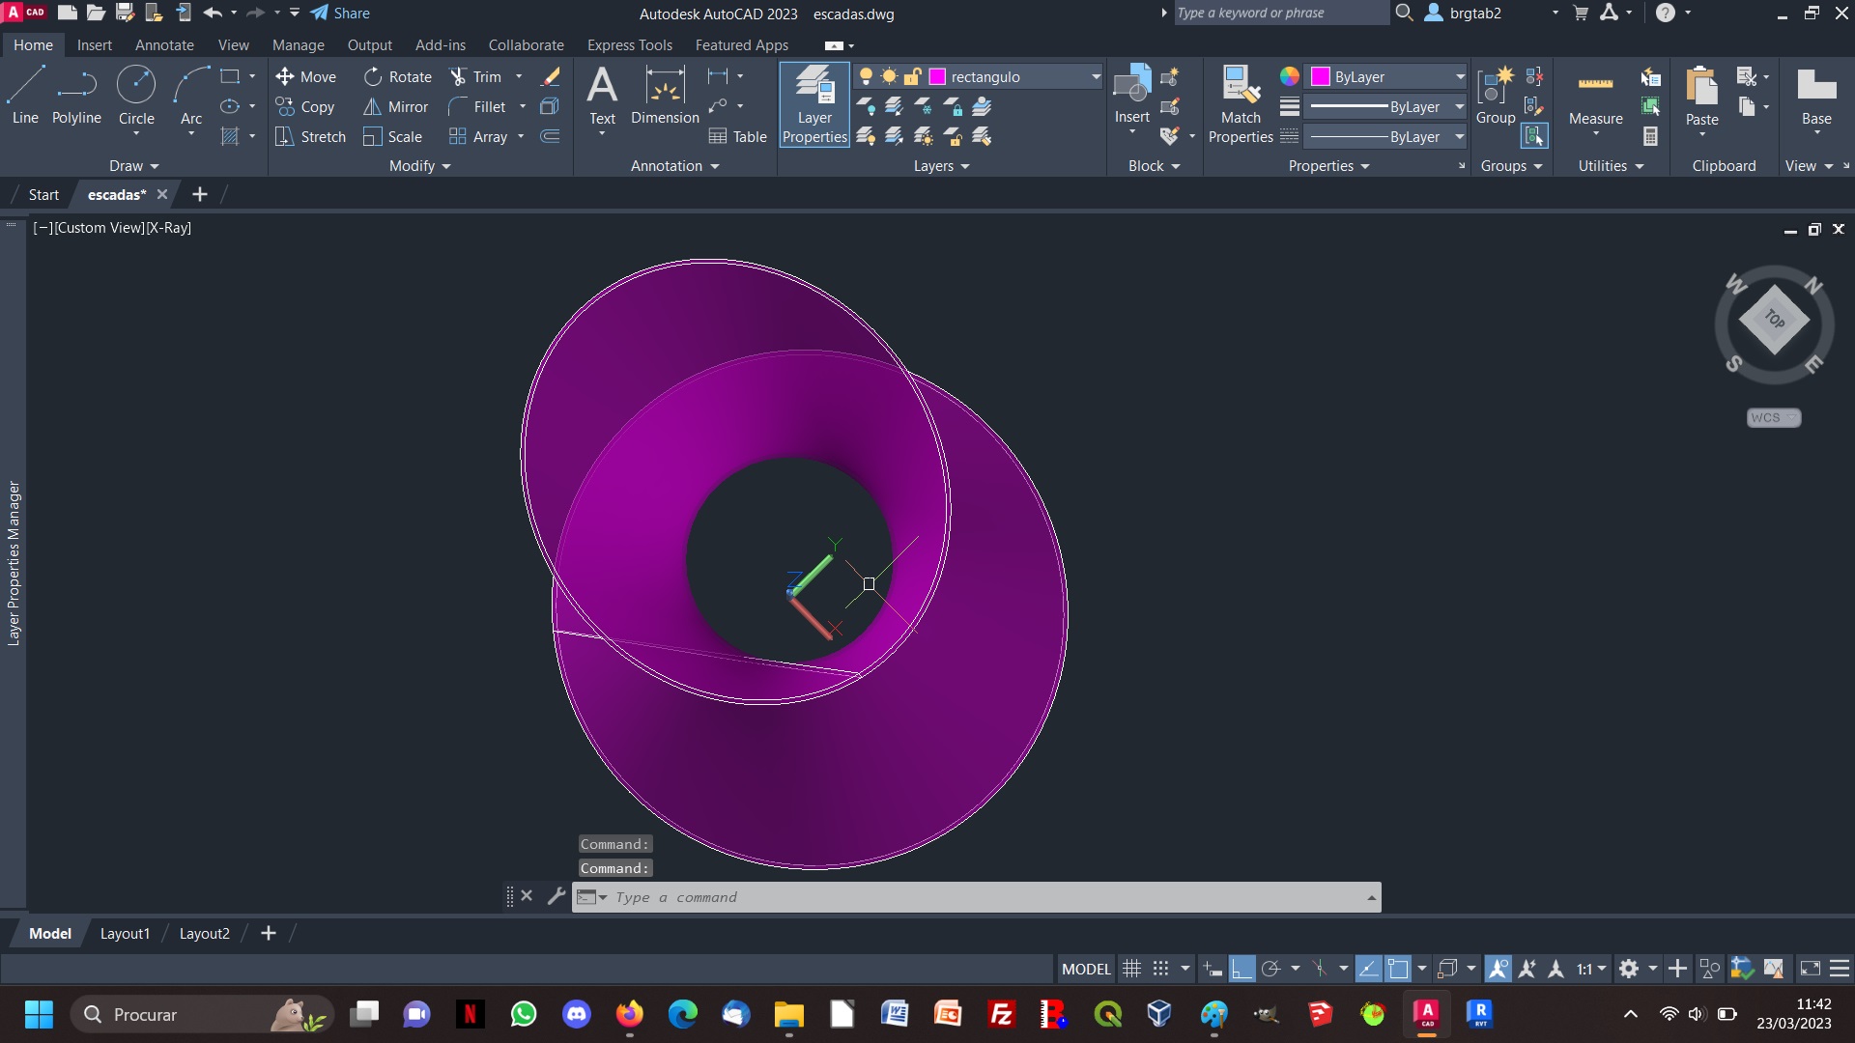Open the lineweight ByLayer dropdown
This screenshot has height=1043, width=1855.
[1459, 107]
